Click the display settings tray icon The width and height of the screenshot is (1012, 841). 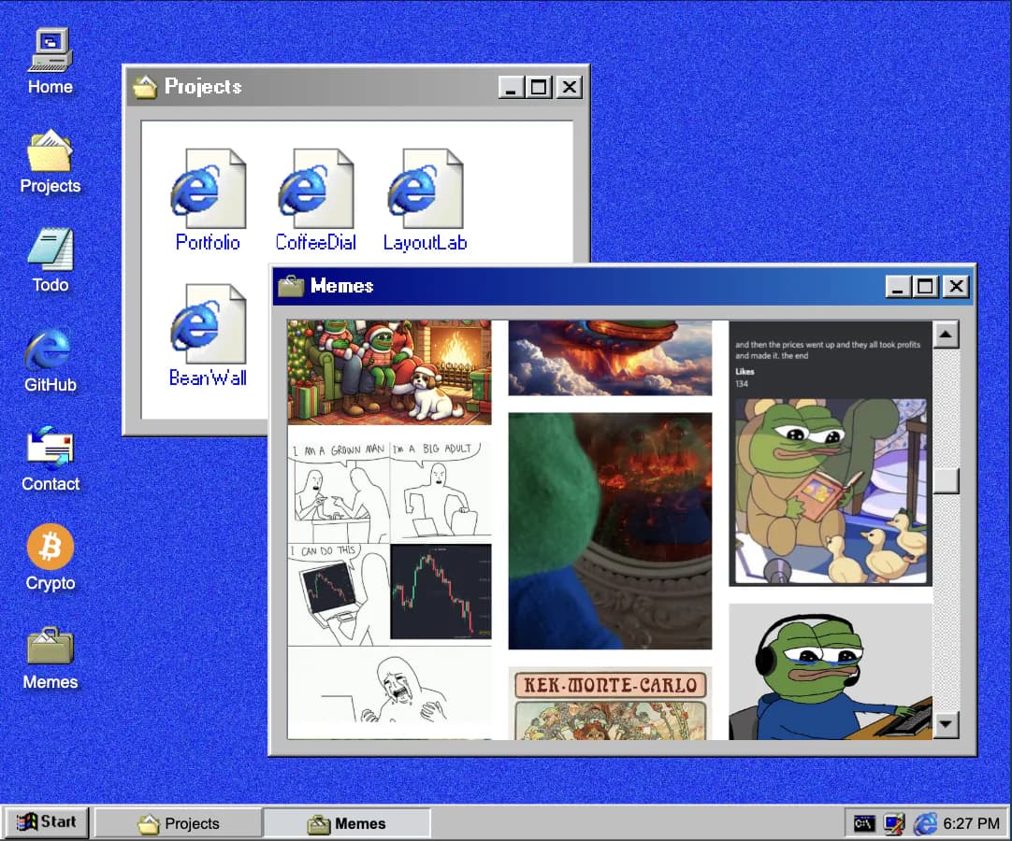point(894,823)
